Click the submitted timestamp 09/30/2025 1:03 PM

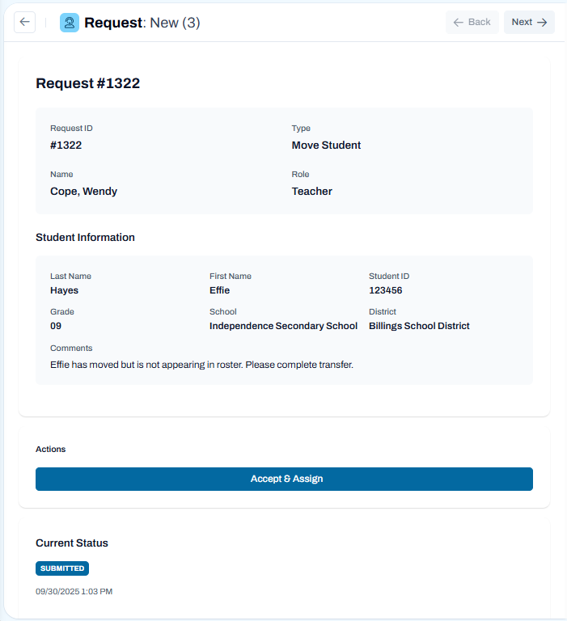pyautogui.click(x=74, y=591)
